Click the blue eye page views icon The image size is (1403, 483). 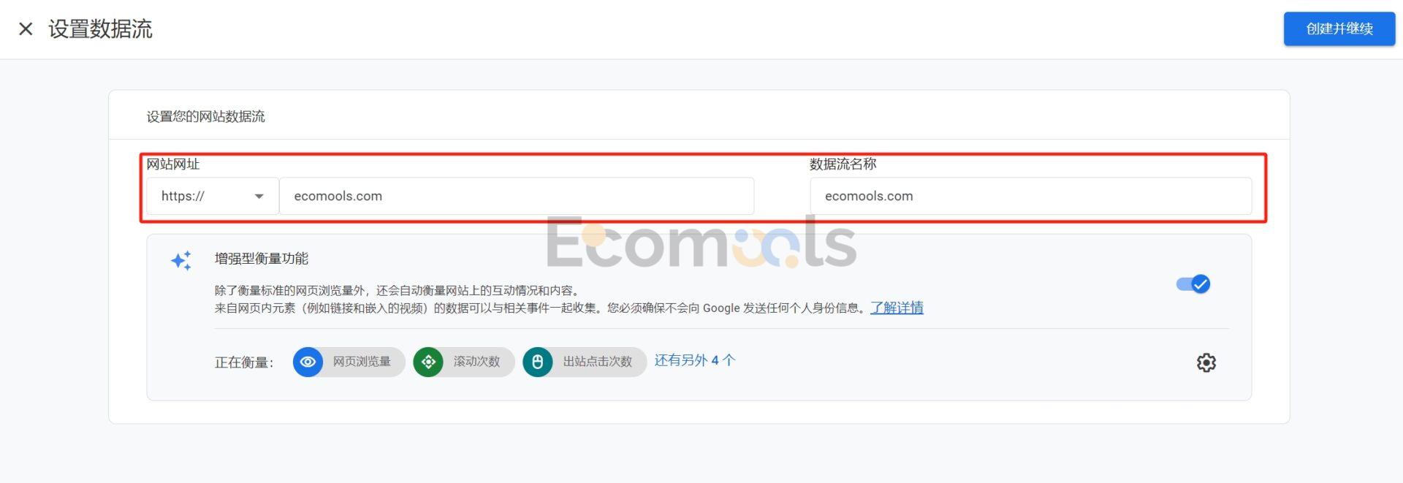pyautogui.click(x=308, y=362)
